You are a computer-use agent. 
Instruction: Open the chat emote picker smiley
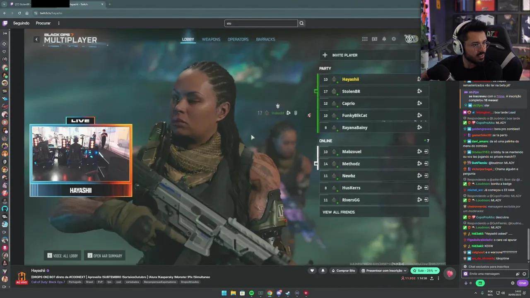(524, 274)
